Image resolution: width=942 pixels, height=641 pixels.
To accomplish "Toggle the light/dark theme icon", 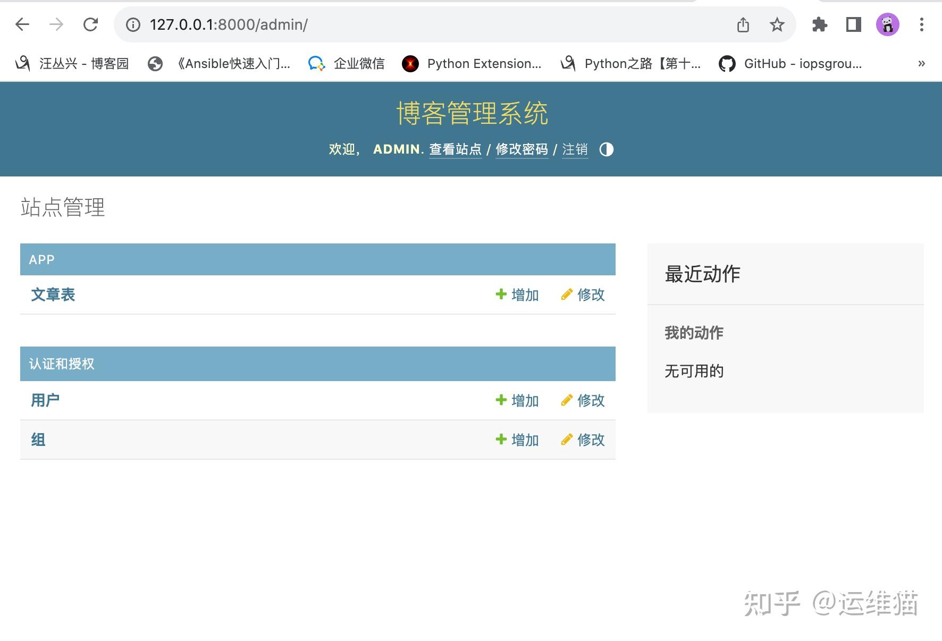I will 607,149.
